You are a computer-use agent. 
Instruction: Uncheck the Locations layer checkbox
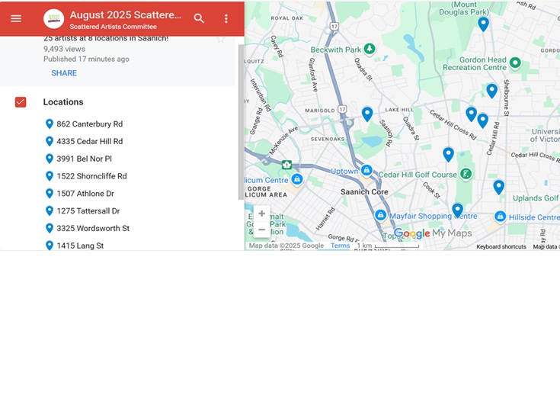pos(21,102)
